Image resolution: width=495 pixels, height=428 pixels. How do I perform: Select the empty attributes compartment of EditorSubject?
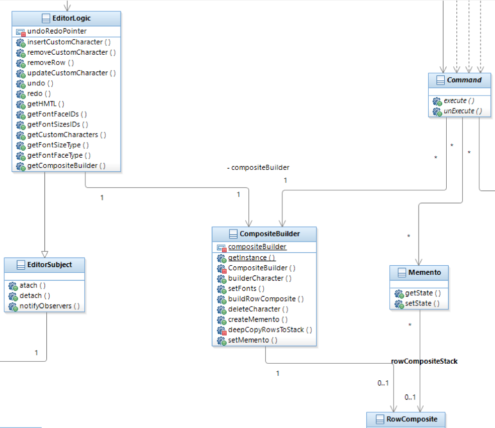(45, 276)
